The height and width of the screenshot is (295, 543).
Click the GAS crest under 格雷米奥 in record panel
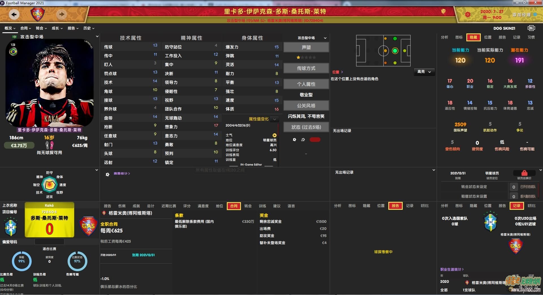point(515,246)
